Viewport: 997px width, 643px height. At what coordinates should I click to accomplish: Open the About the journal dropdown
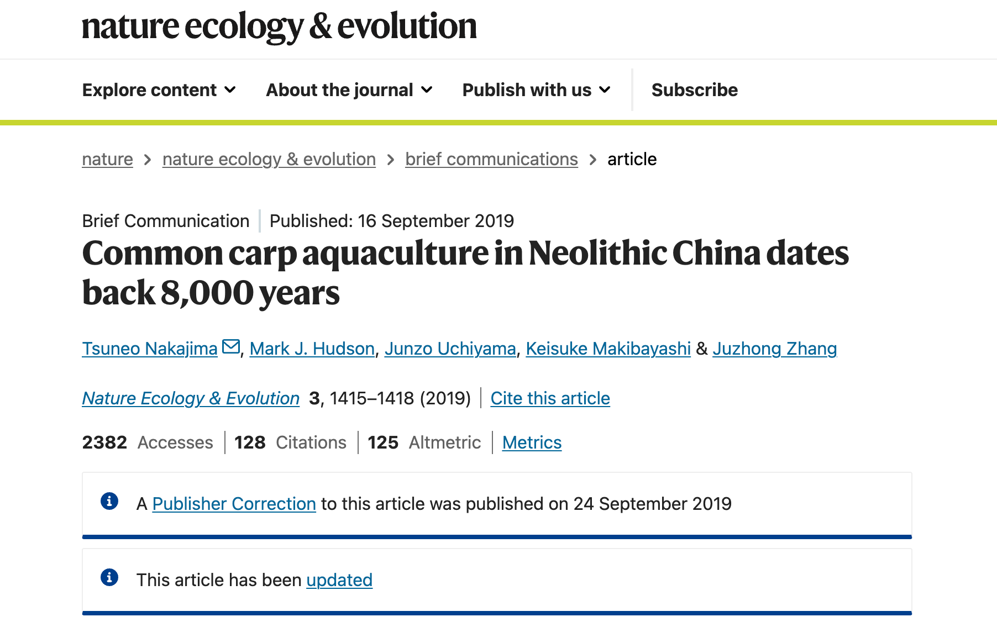pos(349,90)
